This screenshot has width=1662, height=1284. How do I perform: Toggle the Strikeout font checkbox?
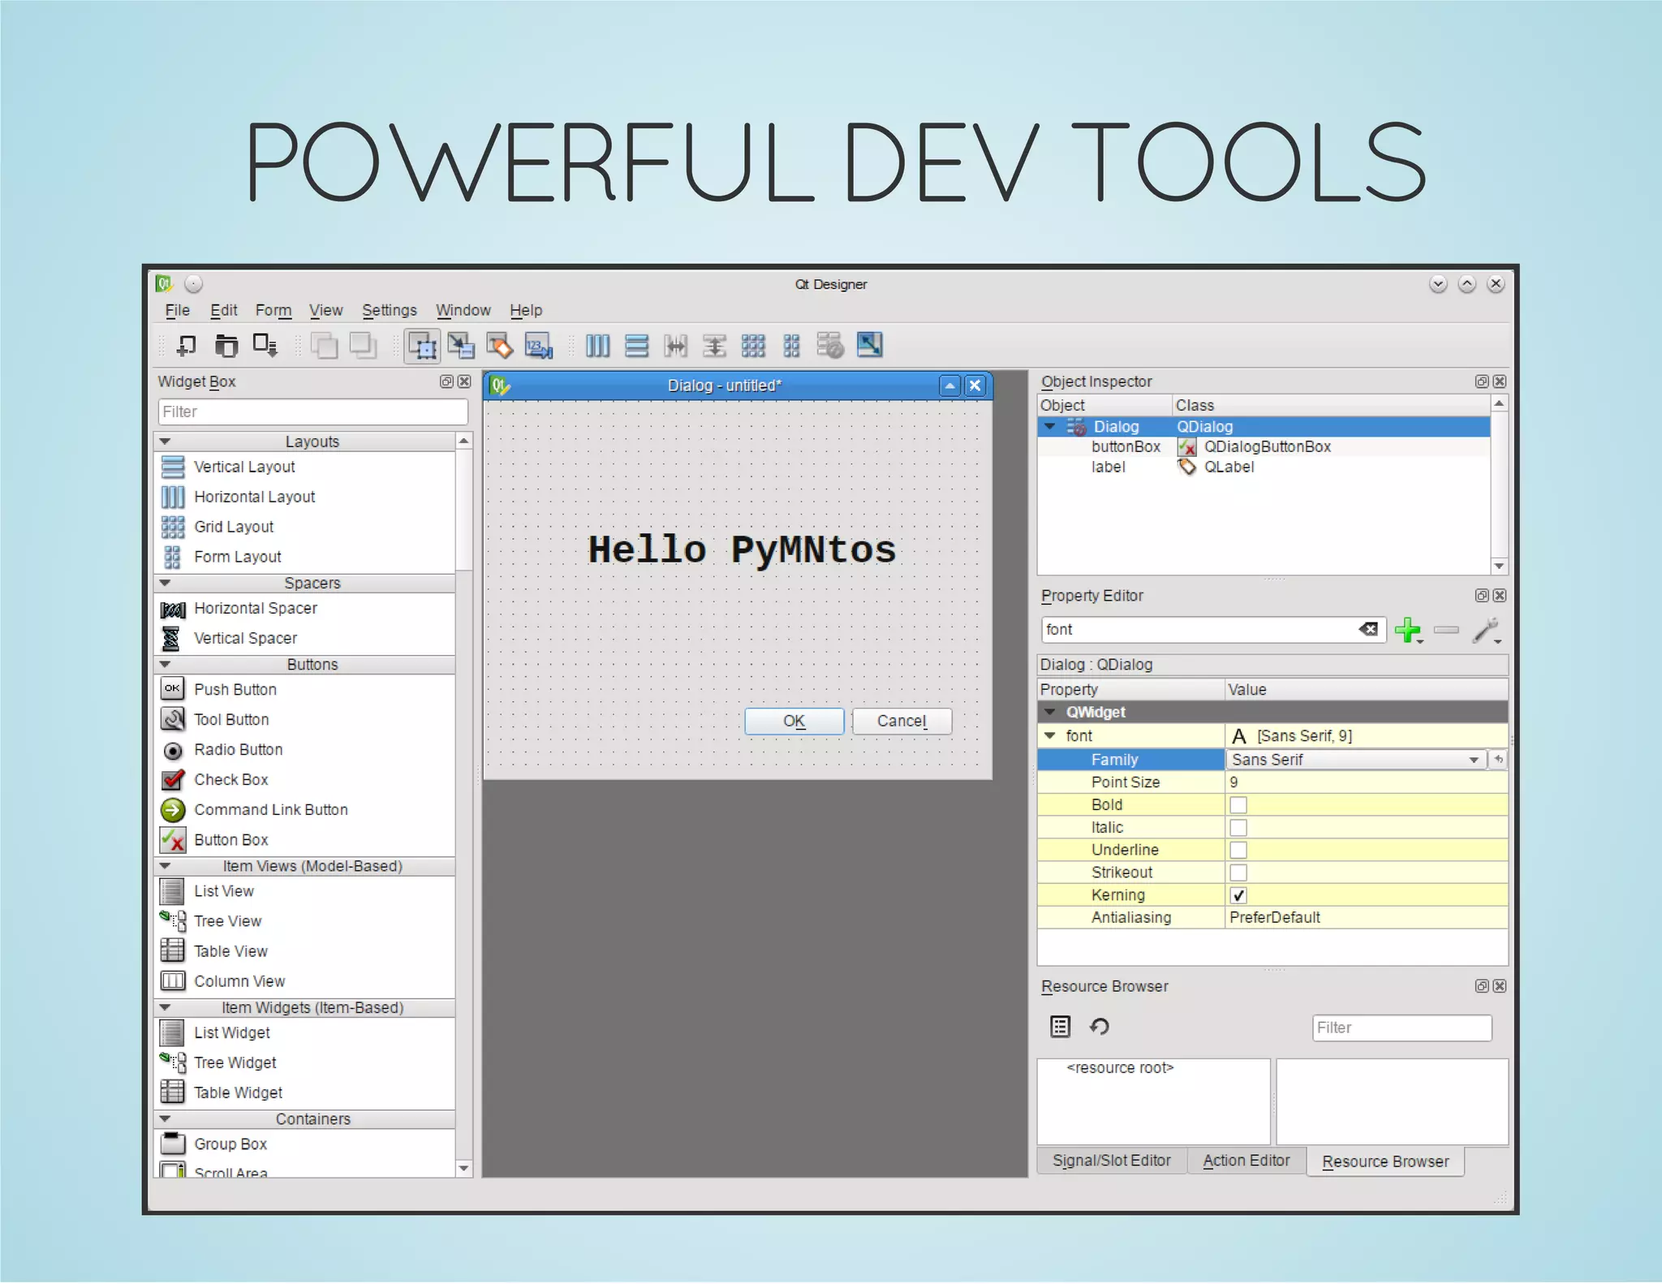(x=1238, y=873)
